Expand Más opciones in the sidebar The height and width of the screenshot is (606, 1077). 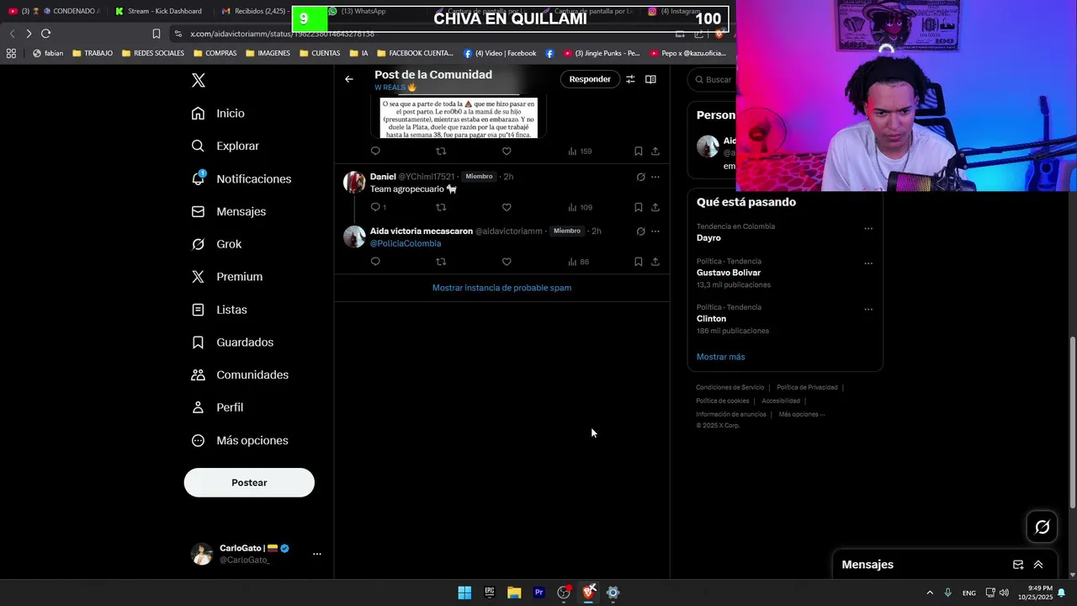pos(240,441)
